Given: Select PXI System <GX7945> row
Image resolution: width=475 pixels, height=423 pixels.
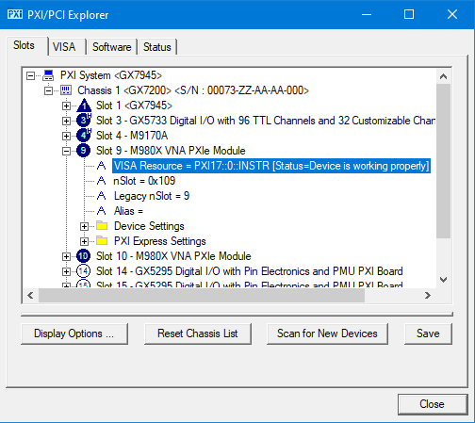Looking at the screenshot, I should 111,75.
